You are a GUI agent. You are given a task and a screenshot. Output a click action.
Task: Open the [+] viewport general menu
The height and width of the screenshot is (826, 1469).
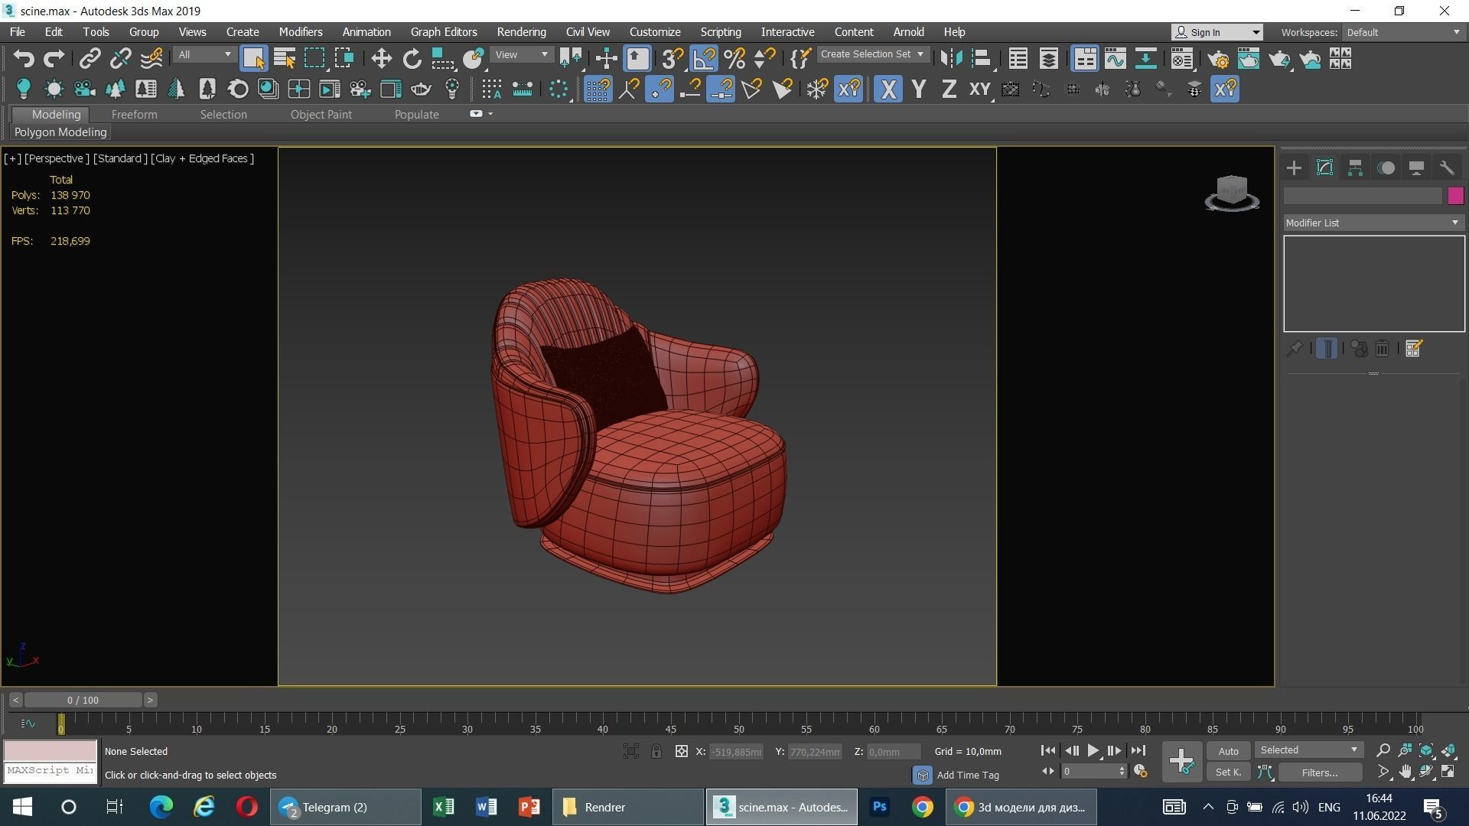coord(12,158)
